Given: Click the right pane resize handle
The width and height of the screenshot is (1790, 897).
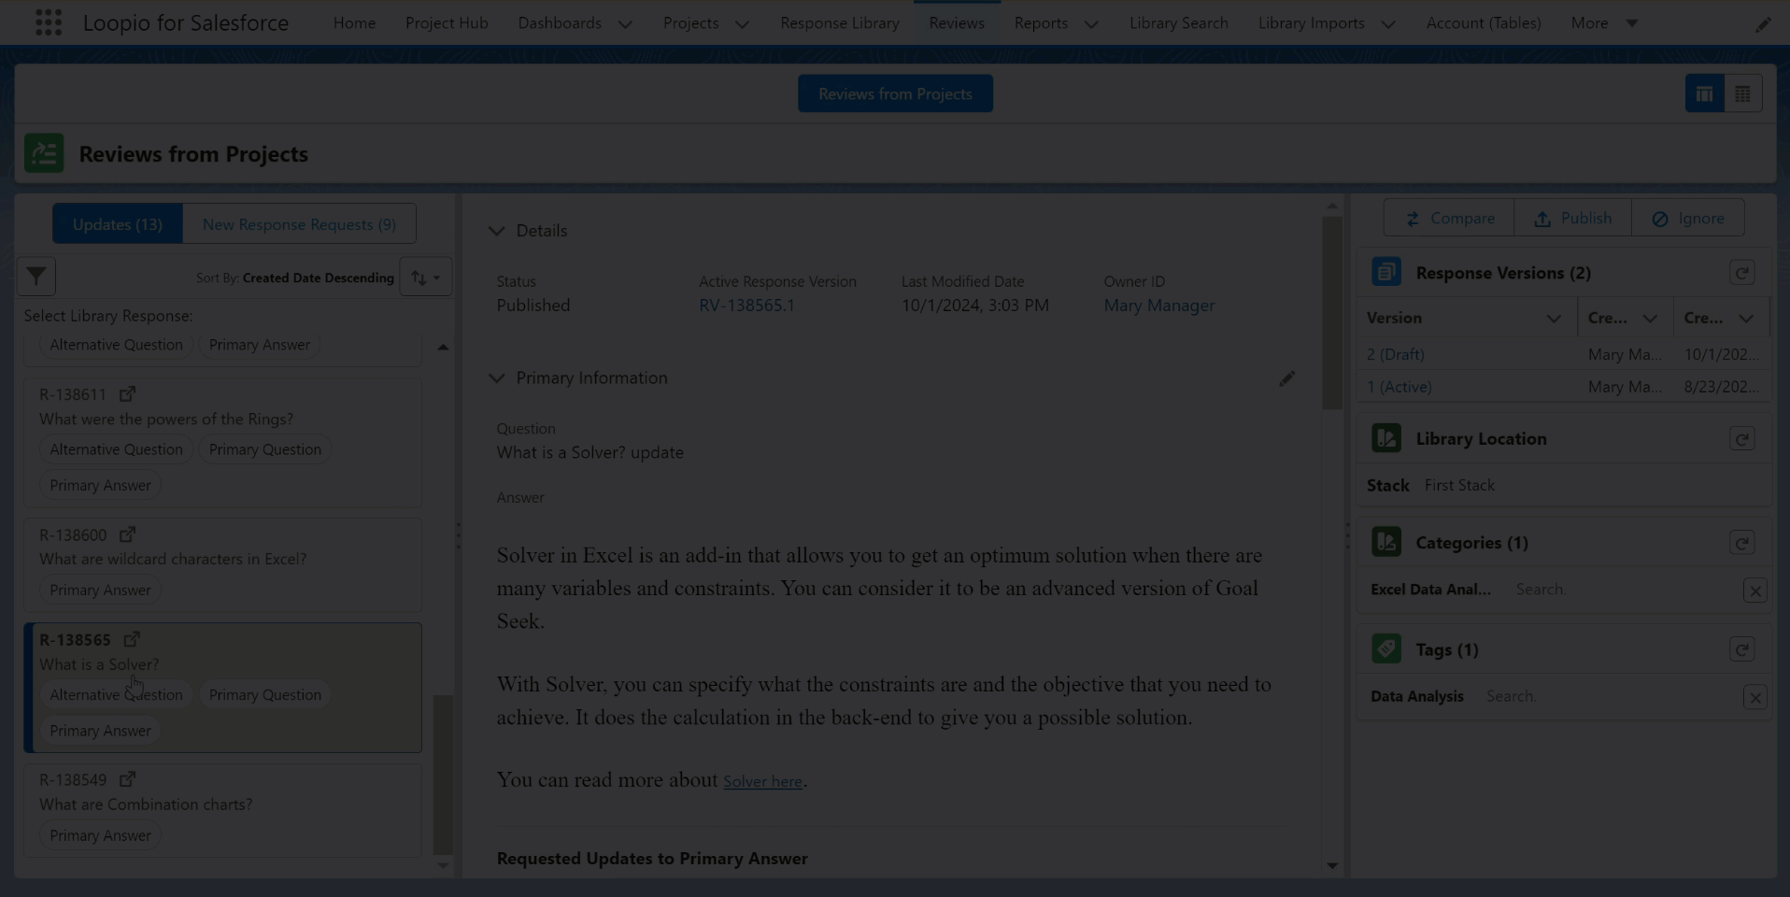Looking at the screenshot, I should pyautogui.click(x=1347, y=536).
